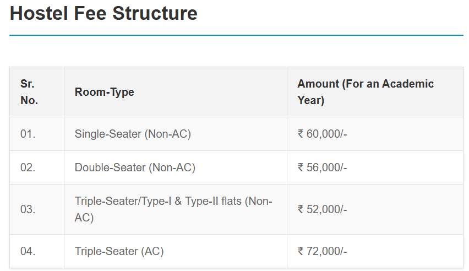Click the ₹ 52,000/- amount

click(x=322, y=209)
